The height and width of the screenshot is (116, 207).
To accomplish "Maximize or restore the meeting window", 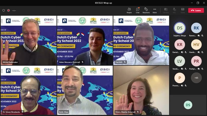I will (198, 3).
